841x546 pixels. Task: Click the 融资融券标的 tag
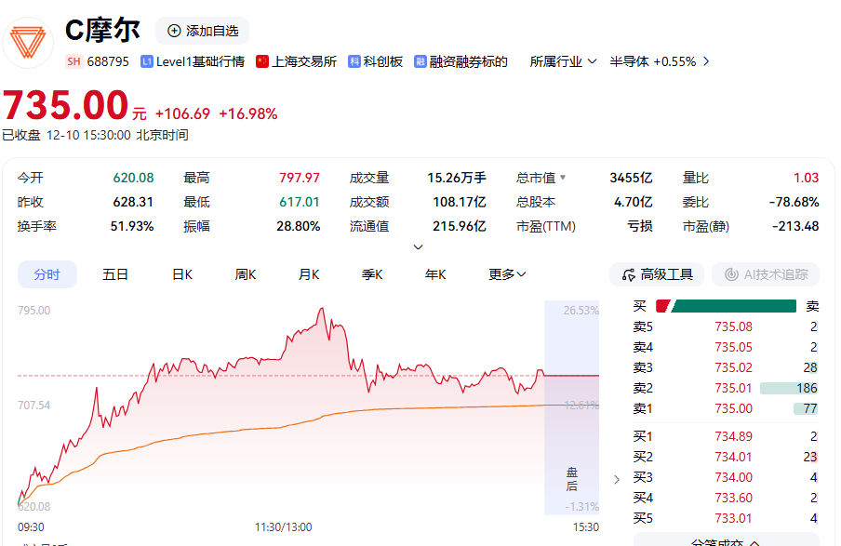(x=468, y=61)
